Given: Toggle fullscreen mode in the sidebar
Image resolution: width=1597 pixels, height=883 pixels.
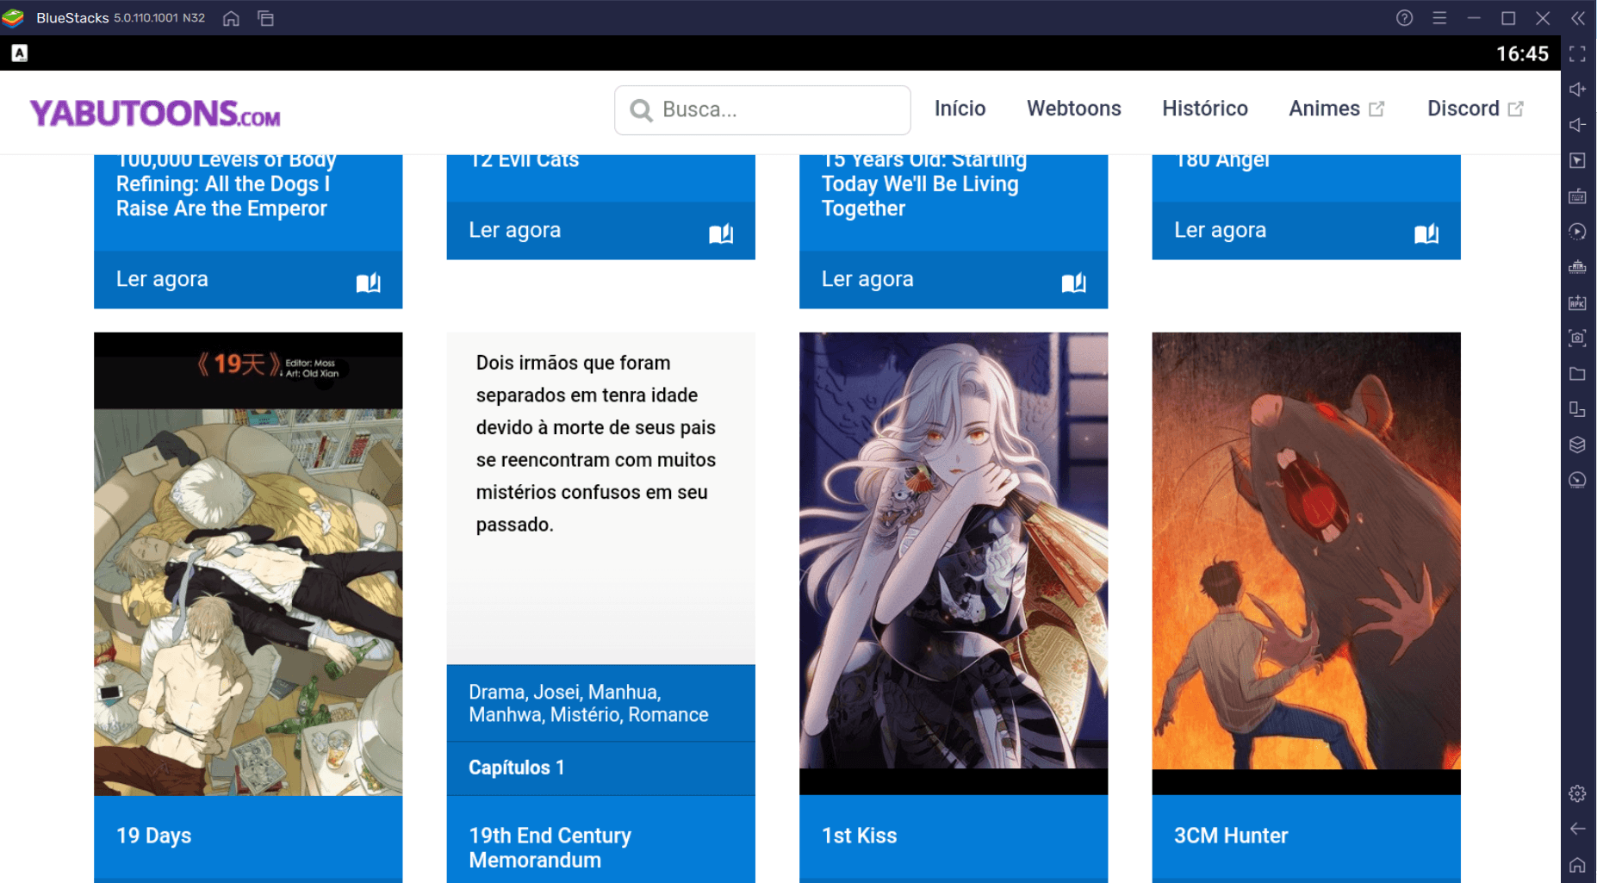Looking at the screenshot, I should point(1577,54).
